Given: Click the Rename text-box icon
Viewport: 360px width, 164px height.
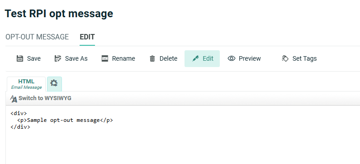Looking at the screenshot, I should coord(105,58).
